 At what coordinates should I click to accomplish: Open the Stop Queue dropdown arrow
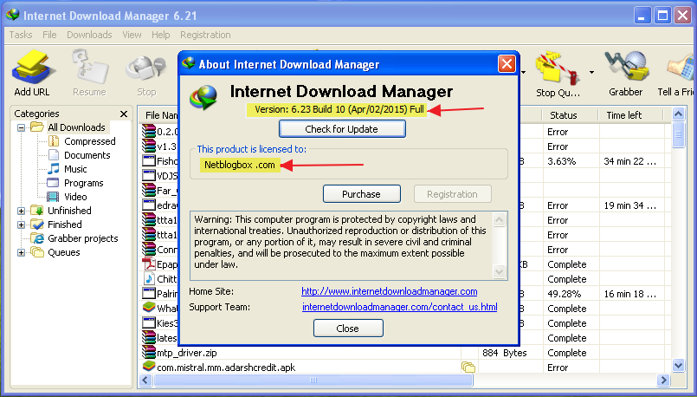(x=591, y=72)
